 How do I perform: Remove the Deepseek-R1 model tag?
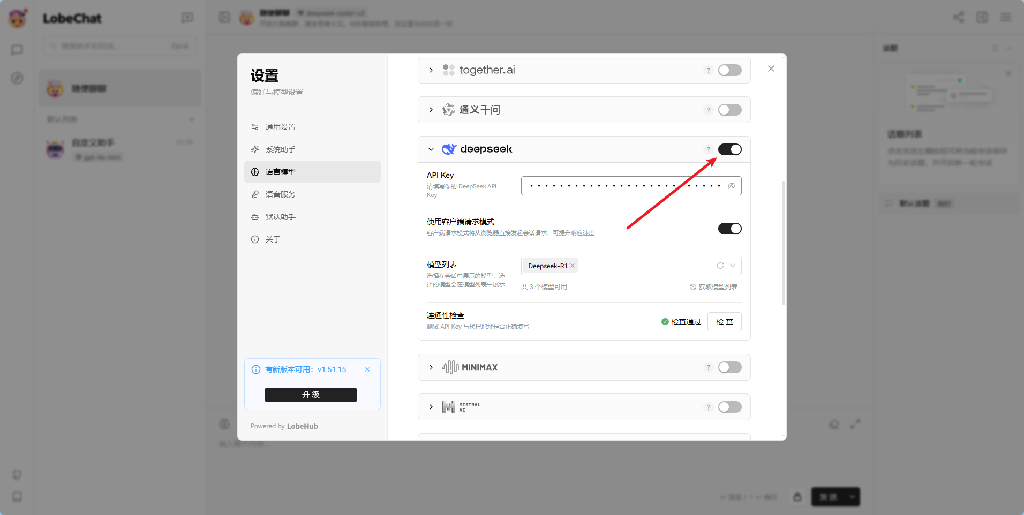point(573,266)
